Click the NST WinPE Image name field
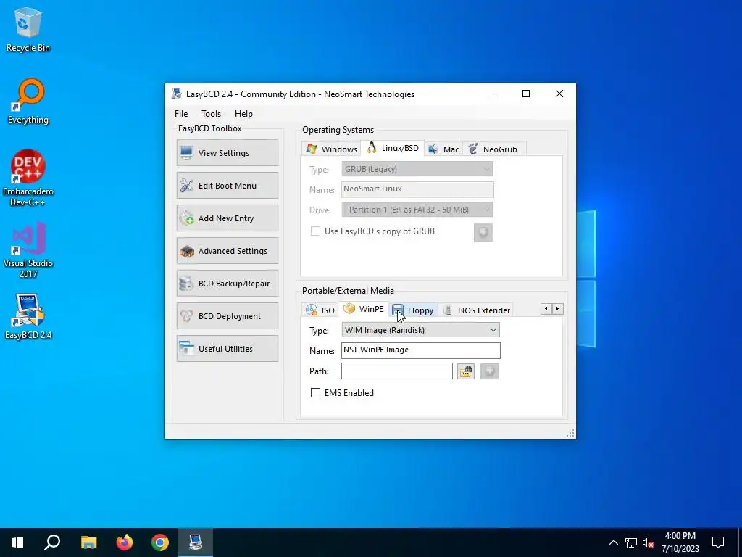742x557 pixels. click(x=420, y=350)
